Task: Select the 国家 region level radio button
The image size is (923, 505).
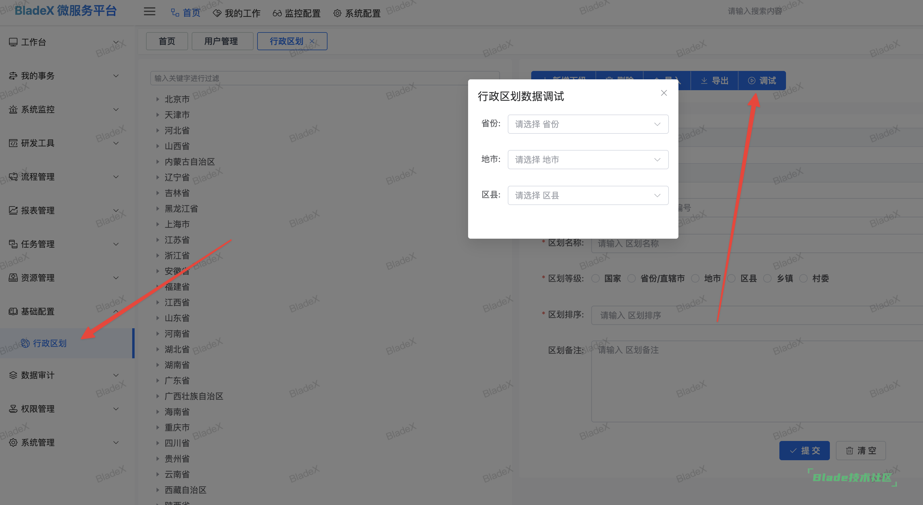Action: pyautogui.click(x=595, y=278)
